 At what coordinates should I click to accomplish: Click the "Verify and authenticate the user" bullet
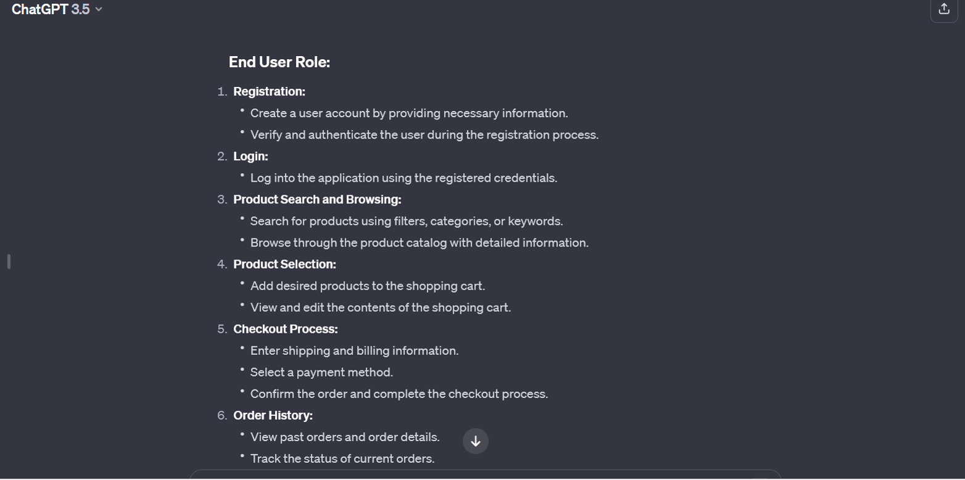(x=424, y=134)
